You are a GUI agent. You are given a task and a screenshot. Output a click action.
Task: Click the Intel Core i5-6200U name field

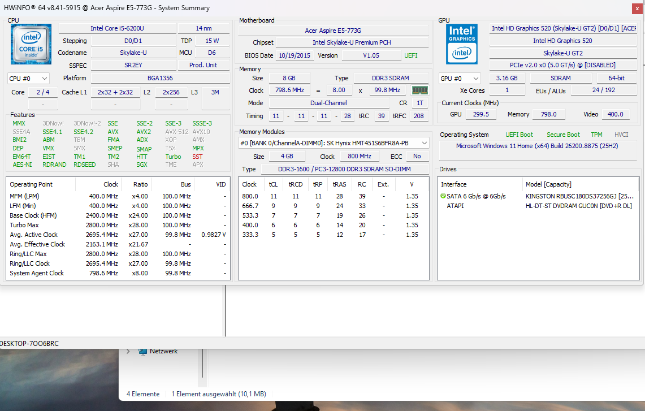[x=117, y=28]
